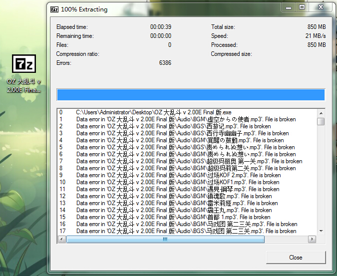Select error row 2 西游记.mp3

[187, 126]
